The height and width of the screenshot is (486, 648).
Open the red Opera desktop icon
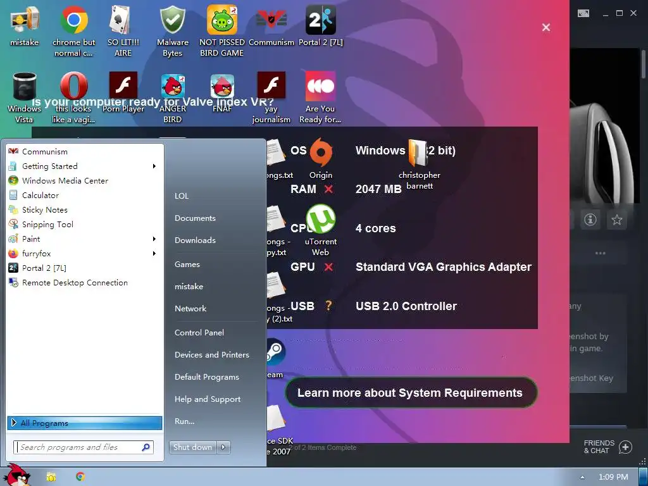(x=73, y=98)
